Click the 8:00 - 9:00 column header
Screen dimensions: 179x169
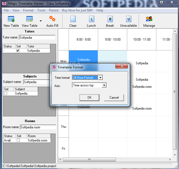coord(83,40)
